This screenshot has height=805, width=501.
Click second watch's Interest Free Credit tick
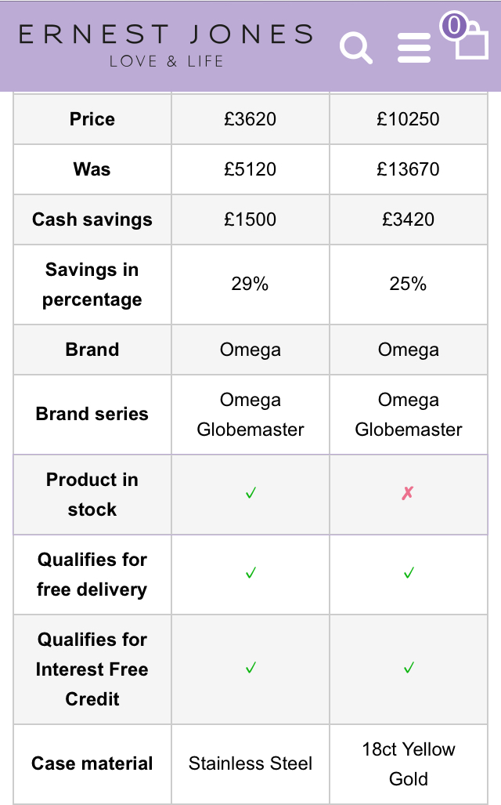[408, 669]
